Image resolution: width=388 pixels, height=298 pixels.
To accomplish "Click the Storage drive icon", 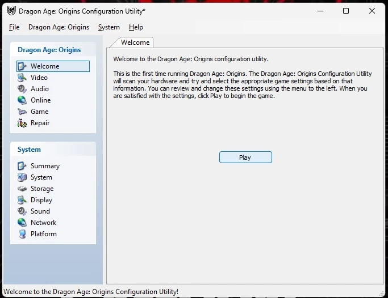I will [22, 189].
